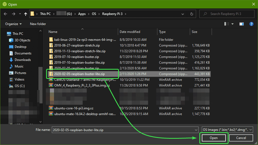Sort by Date modified column header
This screenshot has width=258, height=145.
click(130, 32)
